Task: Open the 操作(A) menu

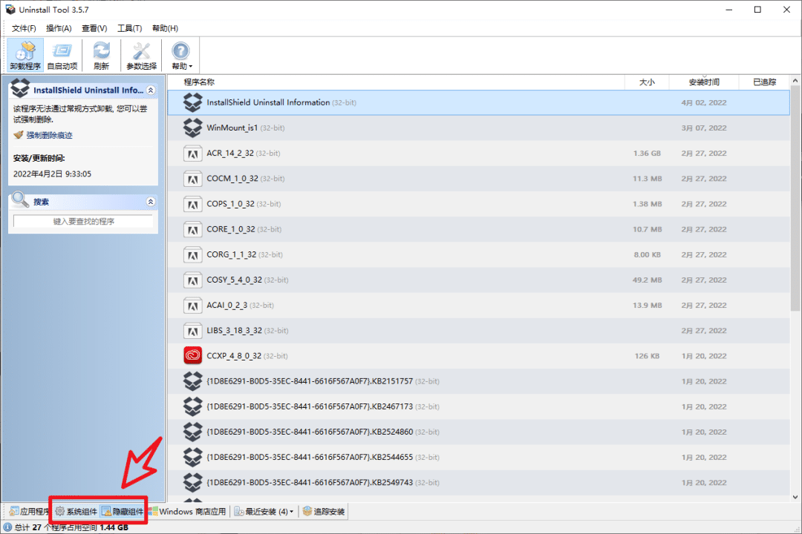Action: (x=59, y=28)
